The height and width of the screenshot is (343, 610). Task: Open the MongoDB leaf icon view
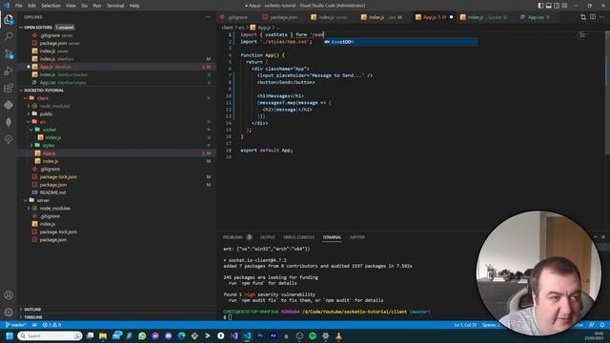[9, 122]
